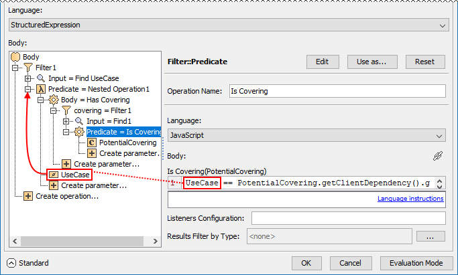458x275 pixels.
Task: Click the Use as... button
Action: tap(372, 62)
